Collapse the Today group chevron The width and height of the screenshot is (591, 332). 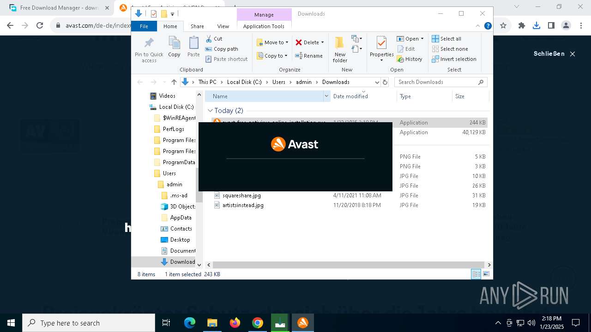(211, 111)
